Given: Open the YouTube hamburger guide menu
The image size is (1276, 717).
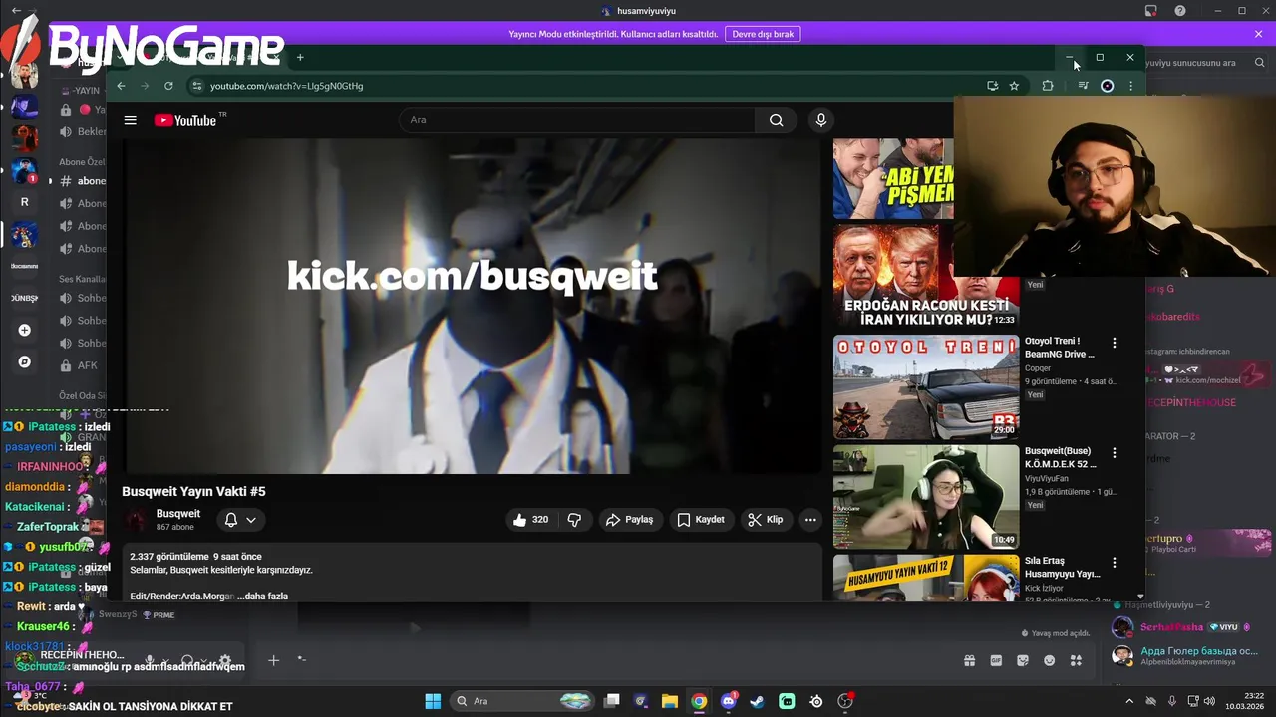Looking at the screenshot, I should (130, 120).
